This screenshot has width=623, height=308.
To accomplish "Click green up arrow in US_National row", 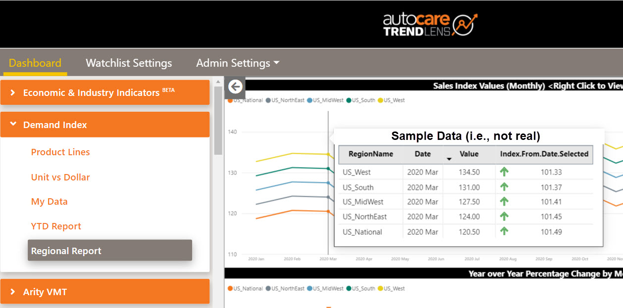I will click(x=504, y=231).
